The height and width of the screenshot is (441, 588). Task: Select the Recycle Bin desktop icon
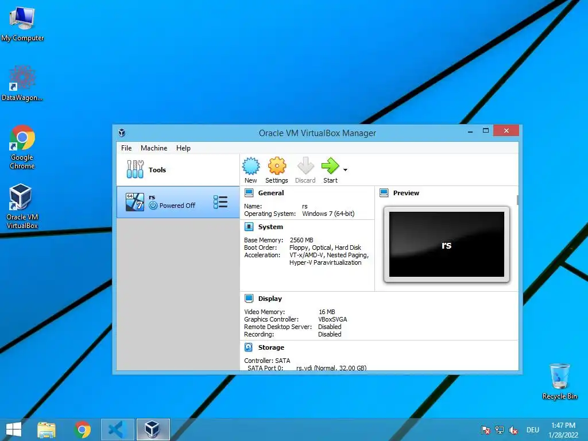point(559,381)
